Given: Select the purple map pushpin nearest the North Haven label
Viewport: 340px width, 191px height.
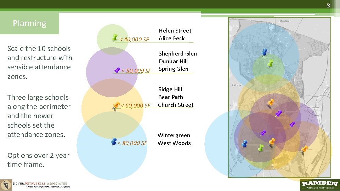Looking at the screenshot, I should [x=292, y=125].
